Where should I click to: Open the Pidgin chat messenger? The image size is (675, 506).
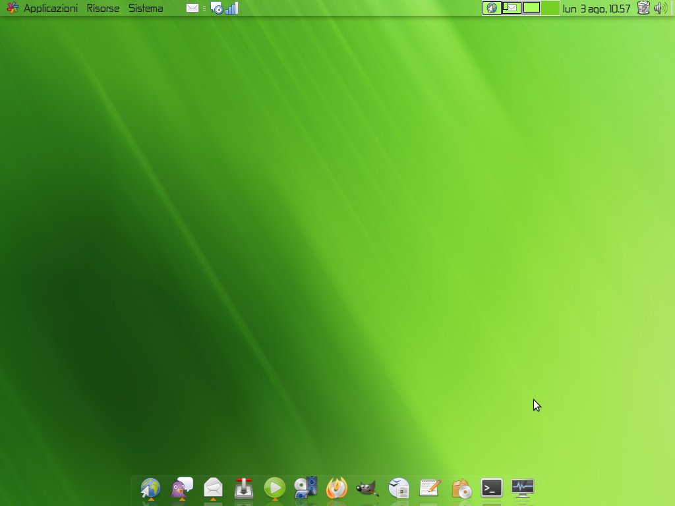[182, 488]
